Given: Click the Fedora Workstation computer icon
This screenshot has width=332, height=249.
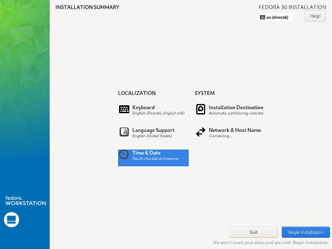Looking at the screenshot, I should 11,219.
